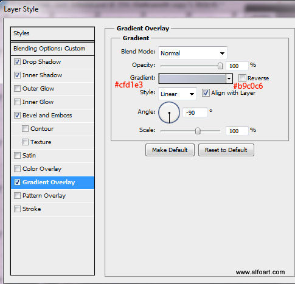The image size is (295, 284).
Task: Uncheck the Drop Shadow checkbox
Action: (17, 61)
